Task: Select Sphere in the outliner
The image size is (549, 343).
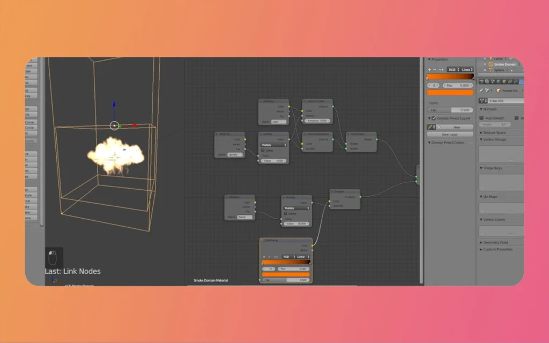Action: pos(499,70)
